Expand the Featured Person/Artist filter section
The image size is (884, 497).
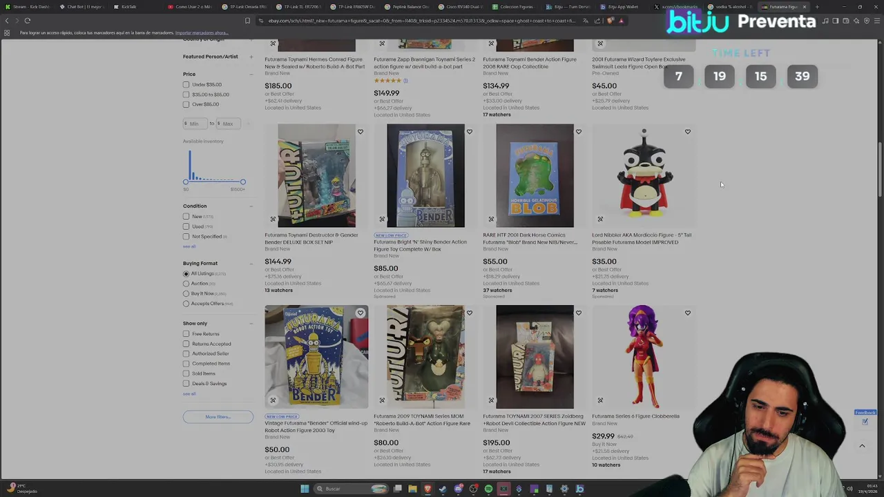point(251,57)
